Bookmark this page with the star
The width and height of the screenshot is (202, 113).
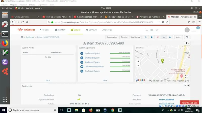point(167,22)
